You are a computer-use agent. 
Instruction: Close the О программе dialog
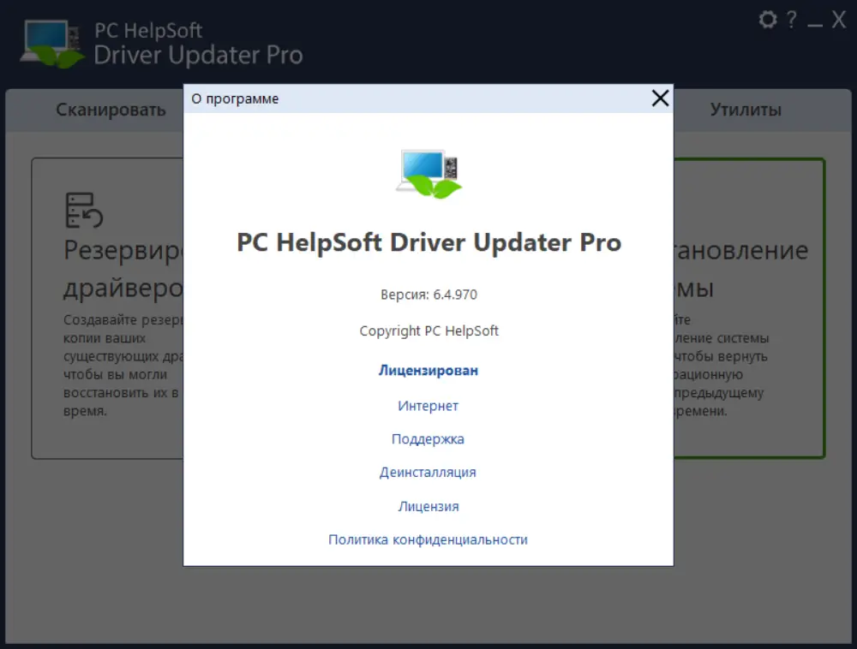pos(660,98)
